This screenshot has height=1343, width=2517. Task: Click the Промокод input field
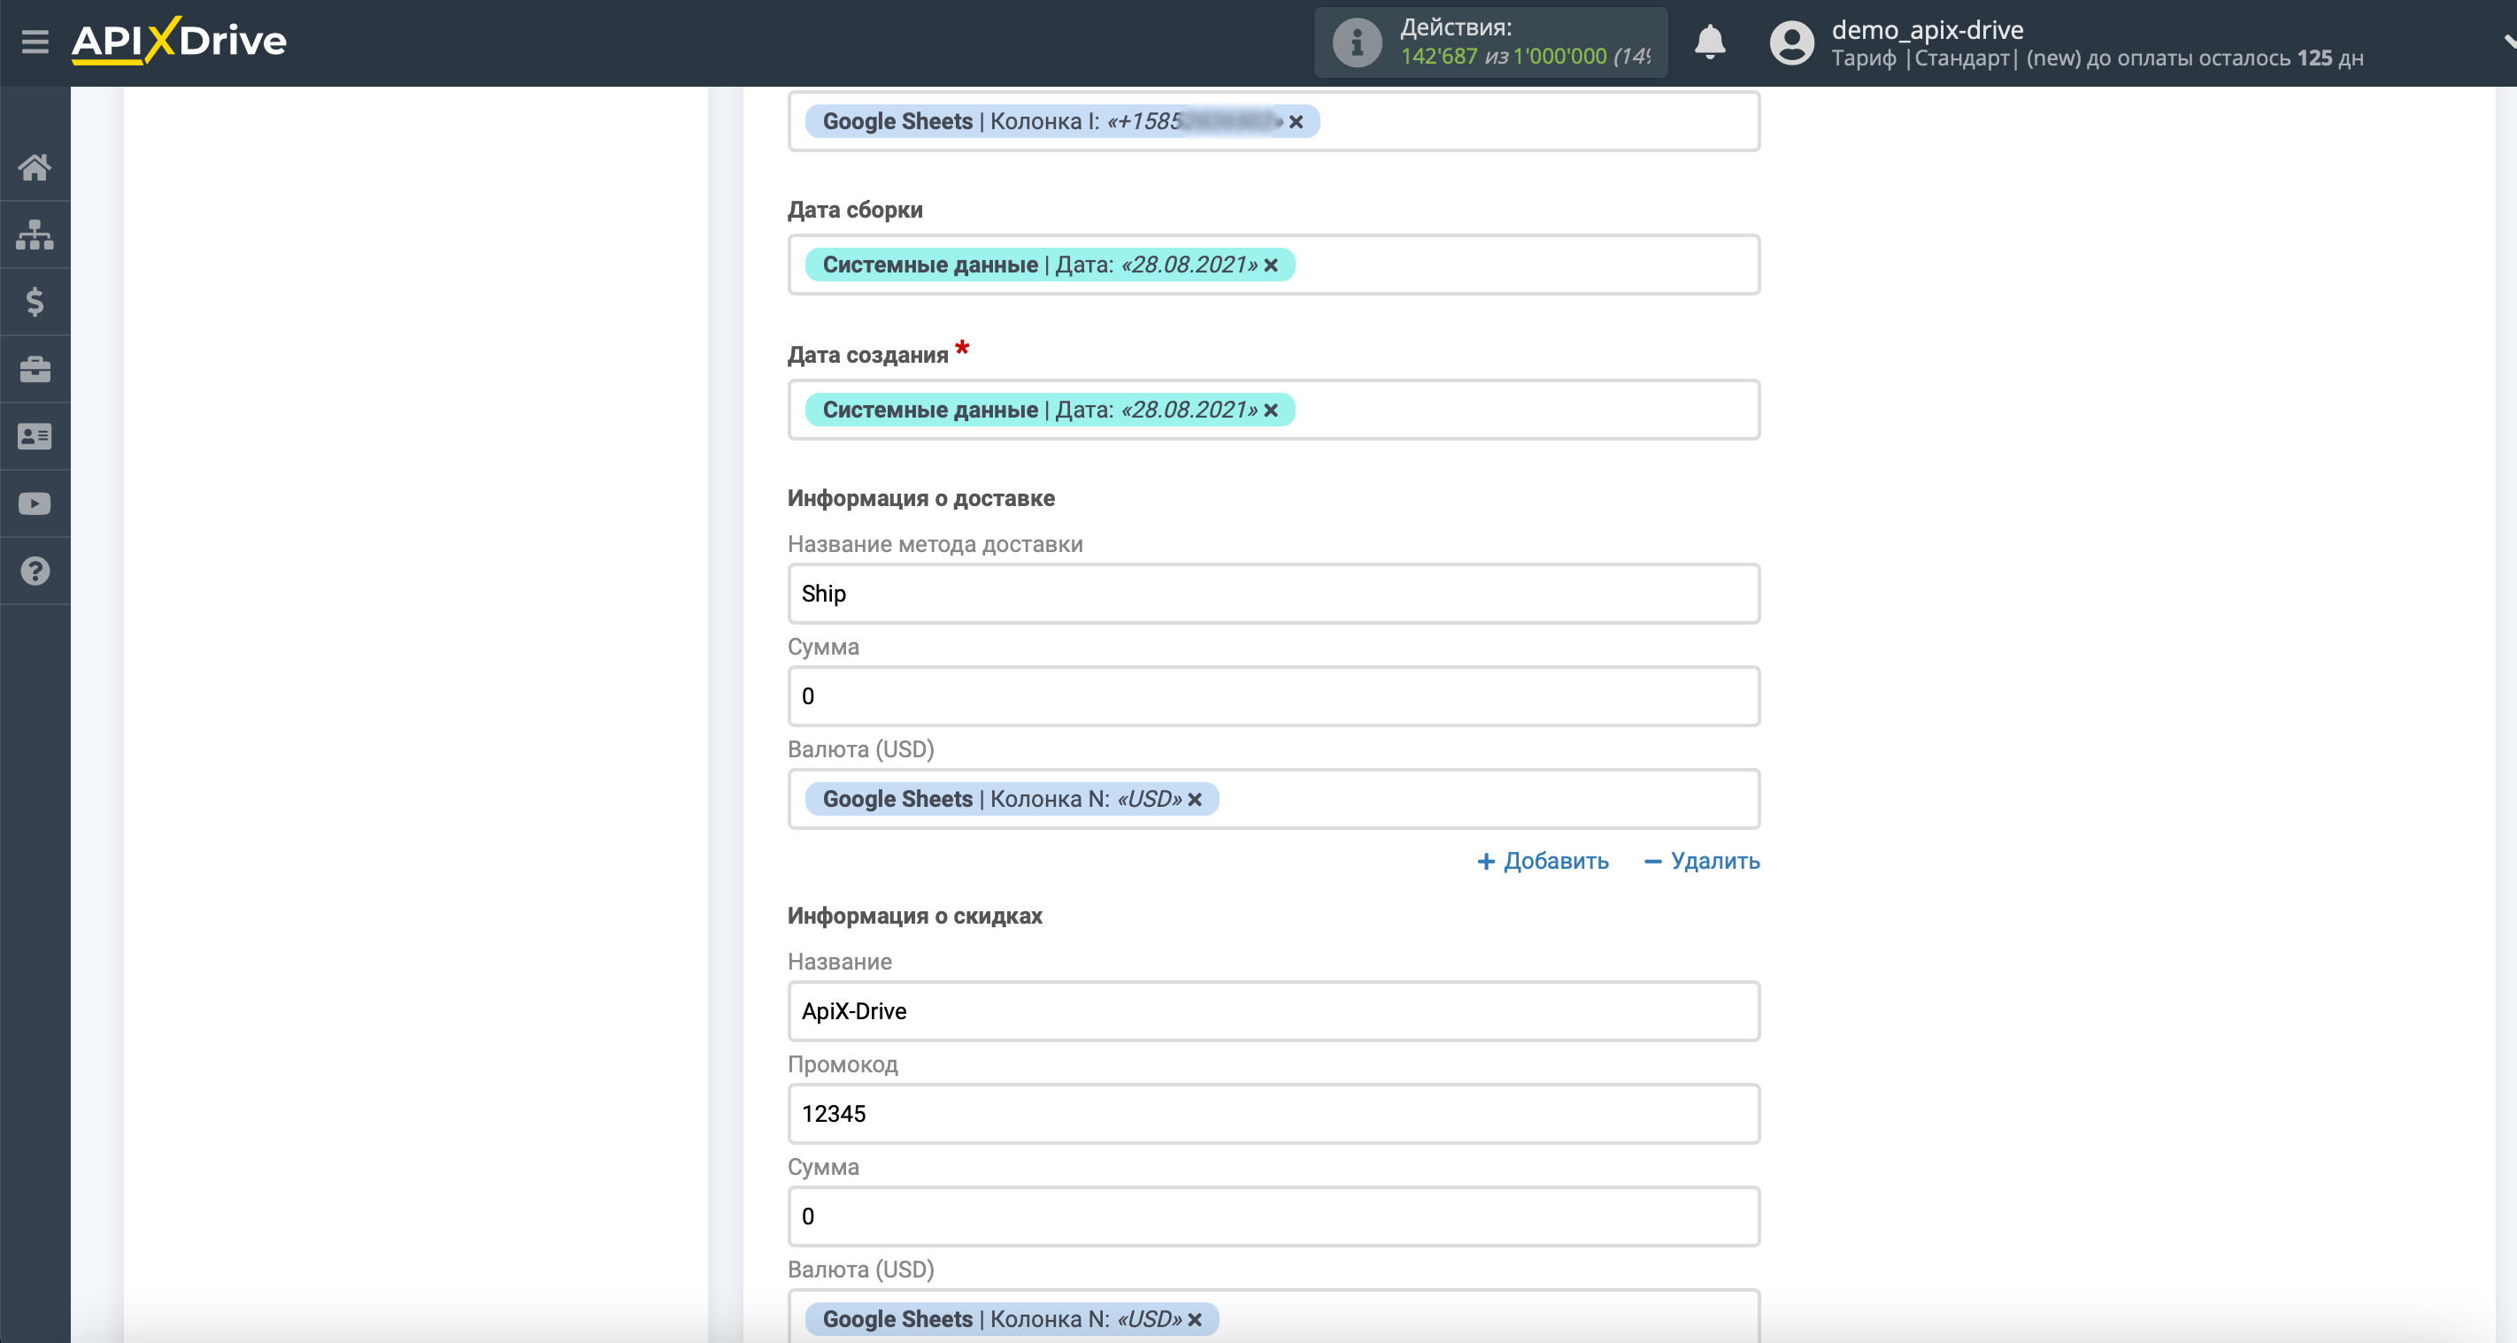(x=1274, y=1114)
